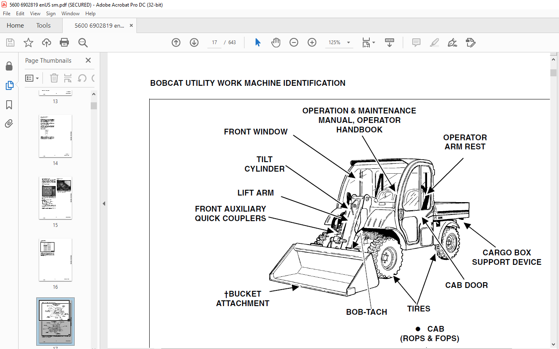
Task: Delete selected page with trash icon
Action: click(54, 78)
